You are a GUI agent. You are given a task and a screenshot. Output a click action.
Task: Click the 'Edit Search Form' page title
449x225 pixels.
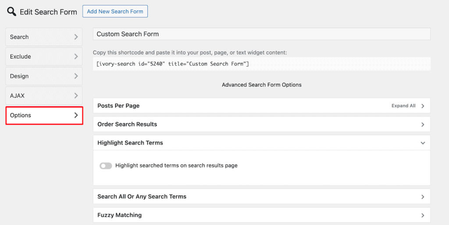coord(48,12)
